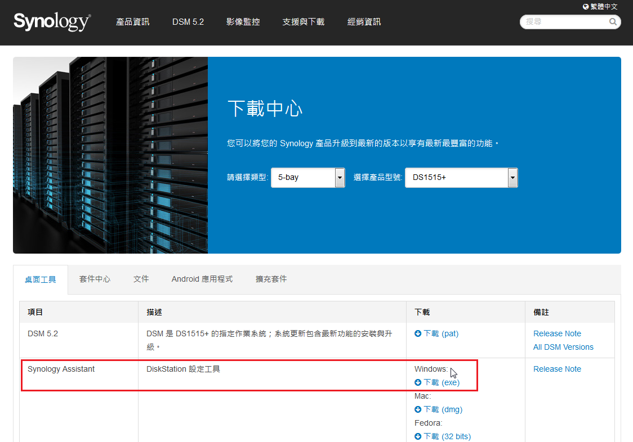This screenshot has width=633, height=442.
Task: Click the 下載中心 heading
Action: 265,109
